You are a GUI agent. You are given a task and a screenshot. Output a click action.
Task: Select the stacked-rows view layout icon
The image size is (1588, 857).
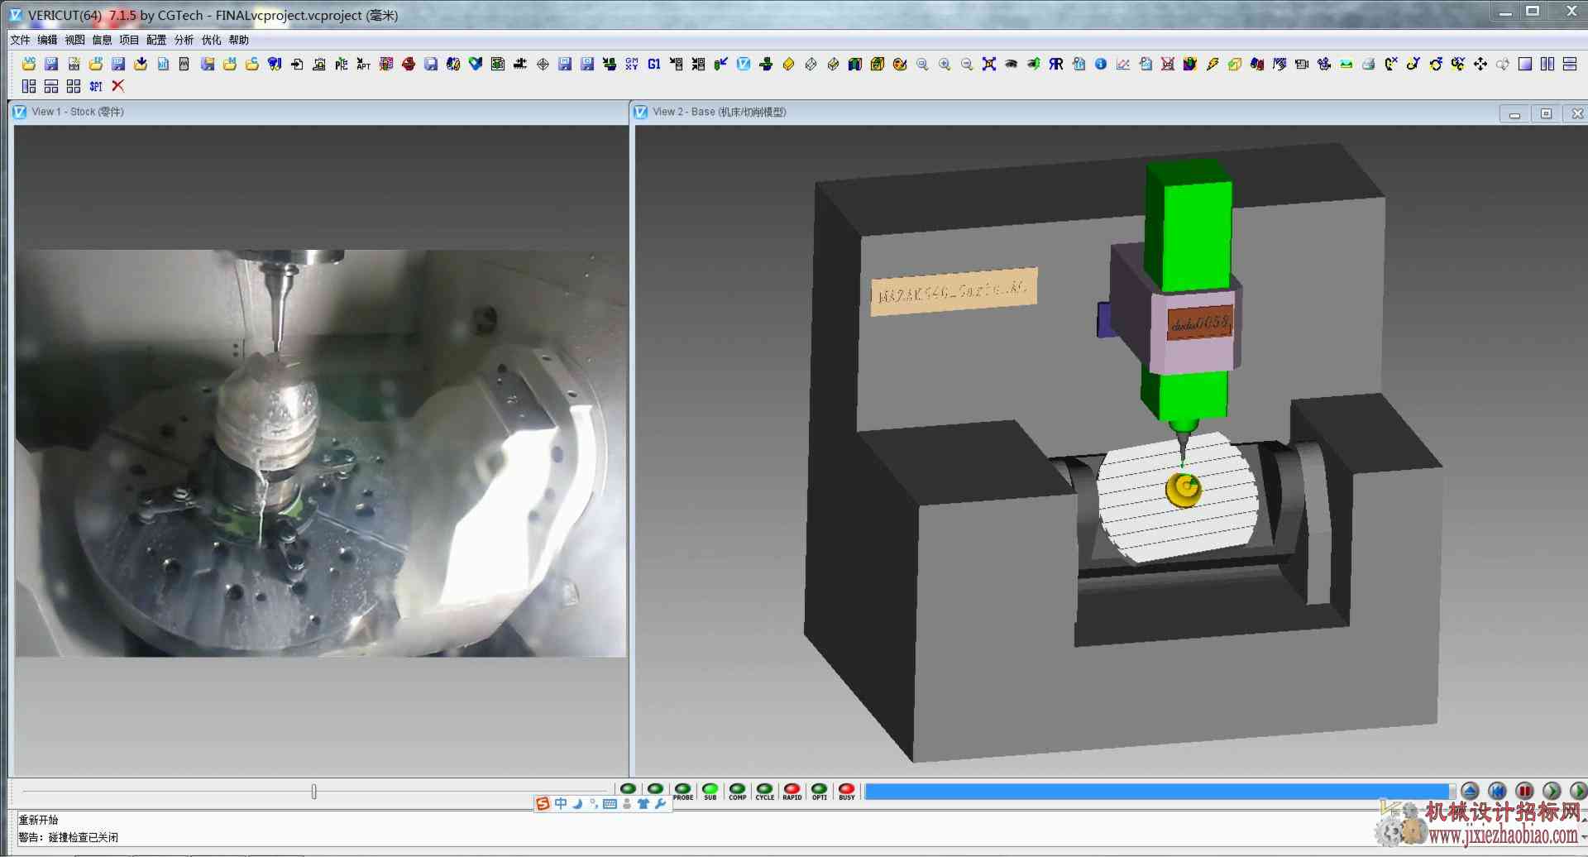1570,64
